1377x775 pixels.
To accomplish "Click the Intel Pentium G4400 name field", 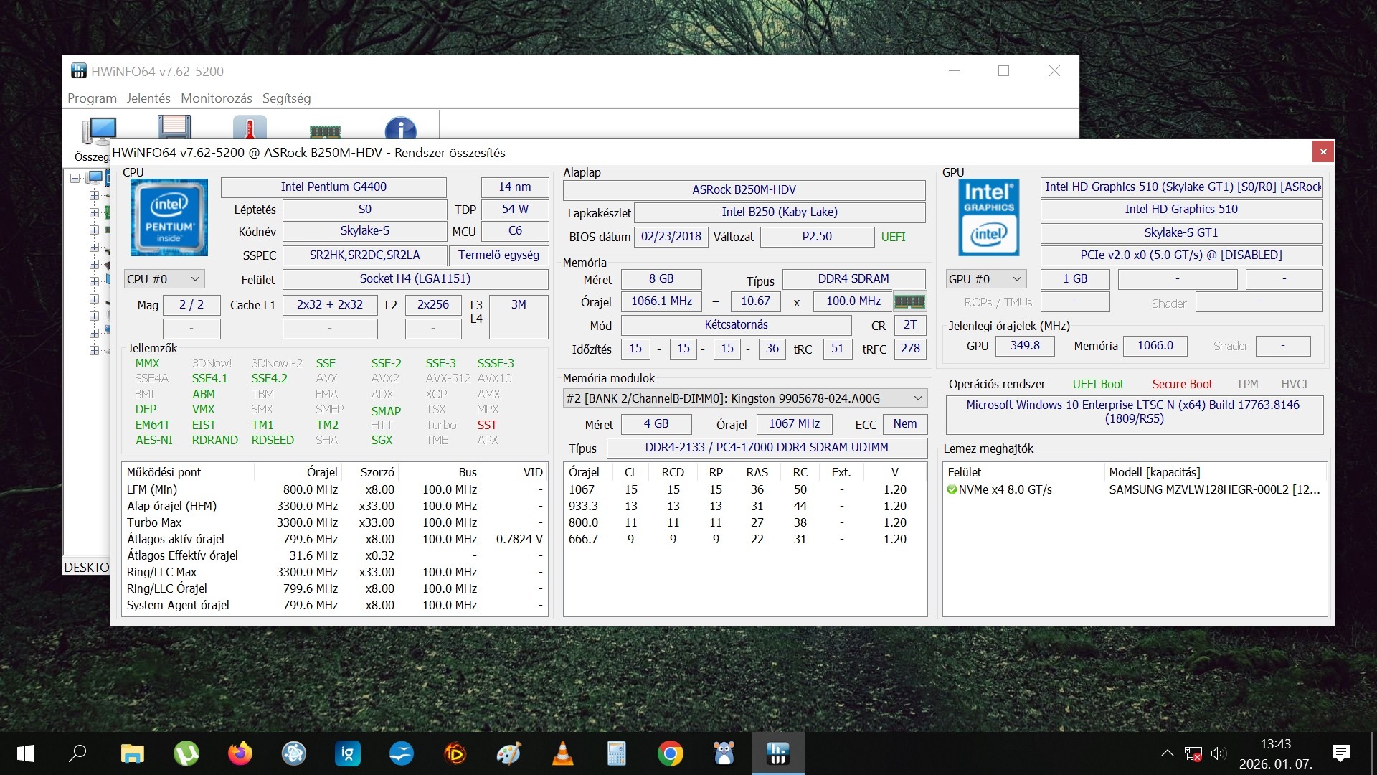I will pyautogui.click(x=333, y=187).
